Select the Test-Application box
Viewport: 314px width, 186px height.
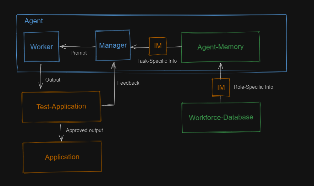pyautogui.click(x=61, y=106)
